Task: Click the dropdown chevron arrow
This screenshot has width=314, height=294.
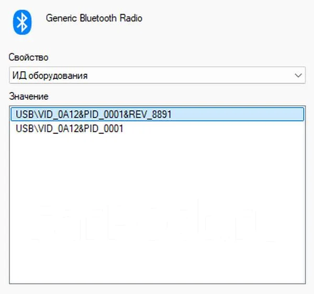Action: pos(298,75)
